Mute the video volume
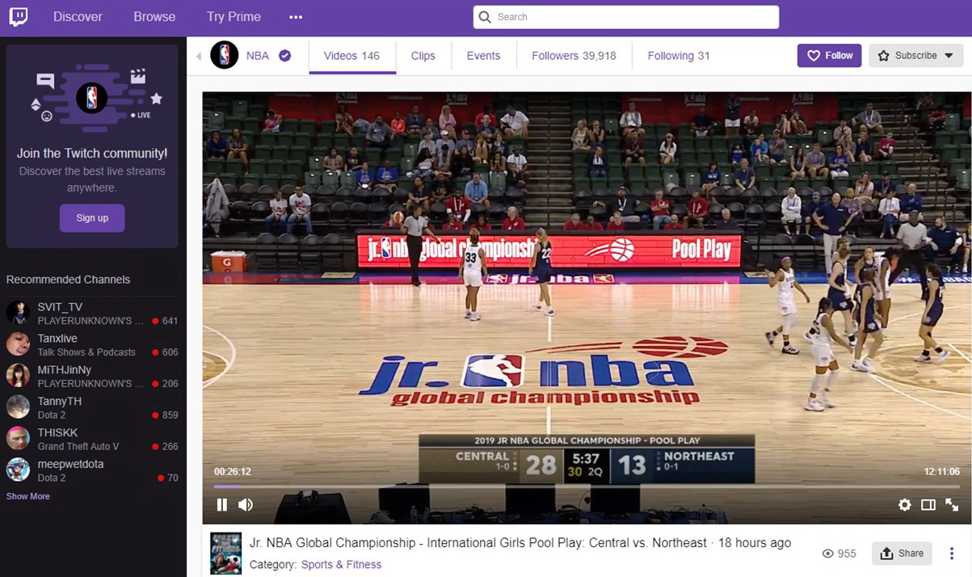This screenshot has width=972, height=577. 246,505
